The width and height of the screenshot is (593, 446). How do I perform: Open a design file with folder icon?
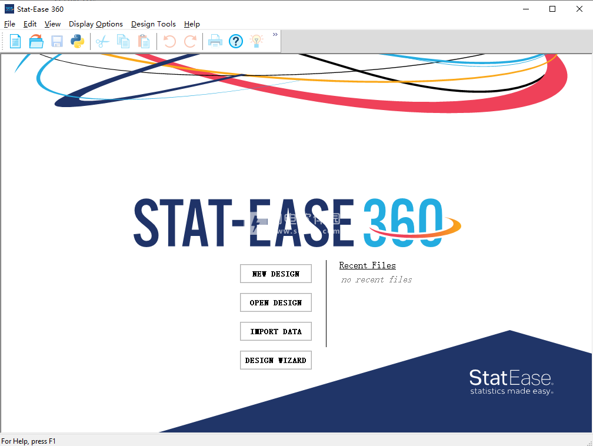coord(36,41)
